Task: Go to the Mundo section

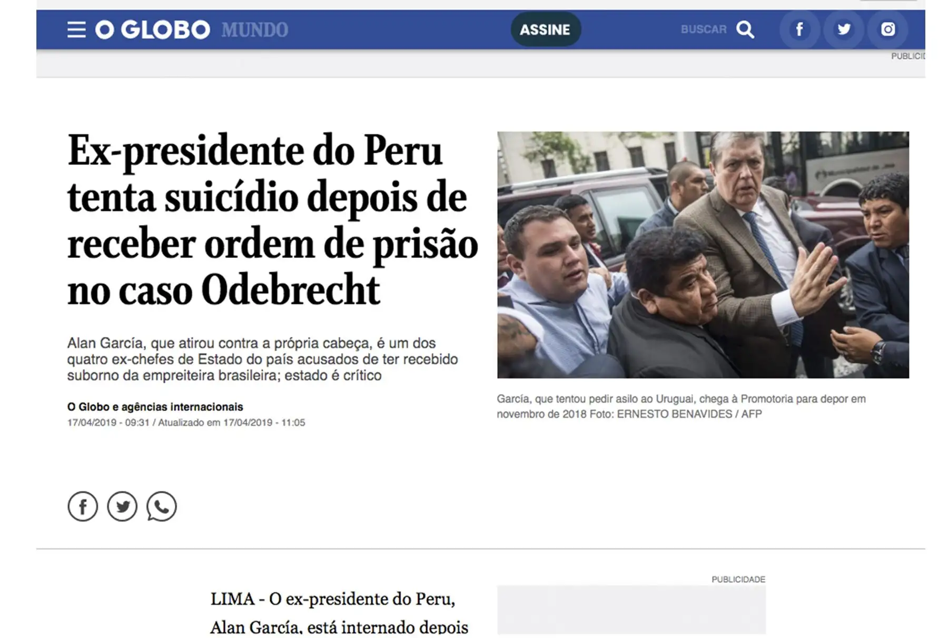Action: (255, 30)
